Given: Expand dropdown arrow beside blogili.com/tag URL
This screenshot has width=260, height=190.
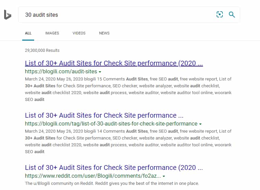Looking at the screenshot, I should (x=200, y=124).
